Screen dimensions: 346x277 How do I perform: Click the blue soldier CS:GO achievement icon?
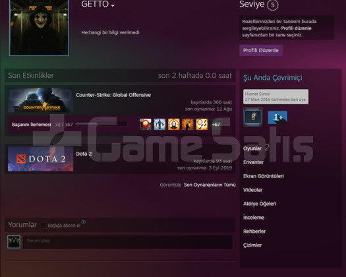[159, 124]
